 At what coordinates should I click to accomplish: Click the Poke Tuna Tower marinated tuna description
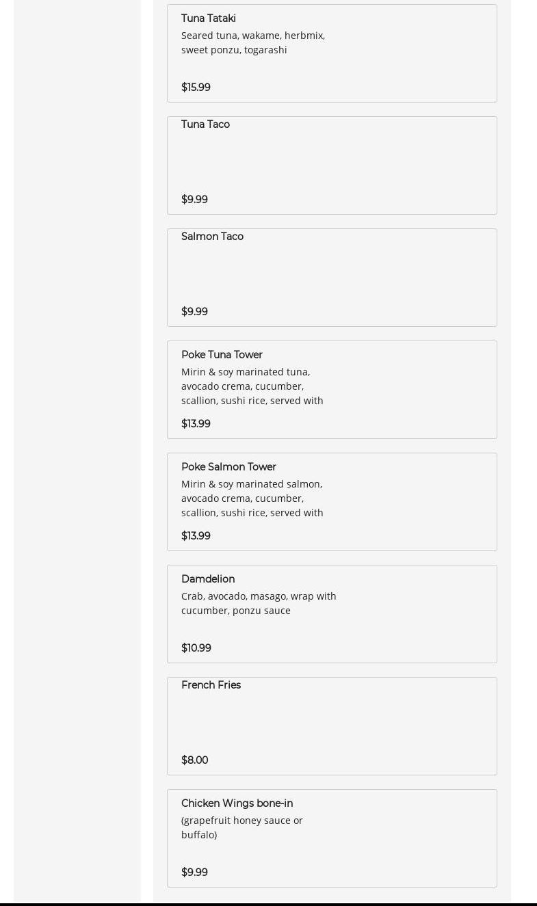pos(252,386)
